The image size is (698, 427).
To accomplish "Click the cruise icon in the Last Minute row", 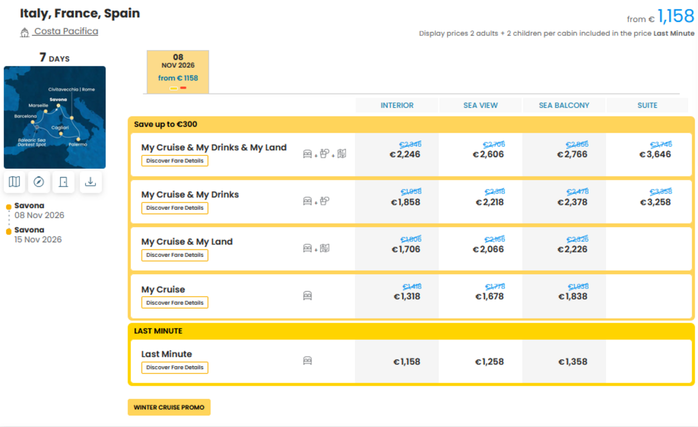I will 308,361.
